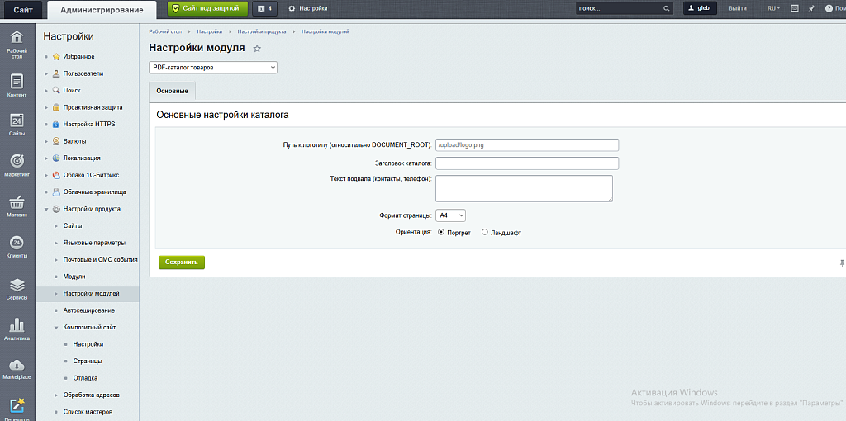Click the logo path input field
Image resolution: width=846 pixels, height=421 pixels.
527,145
